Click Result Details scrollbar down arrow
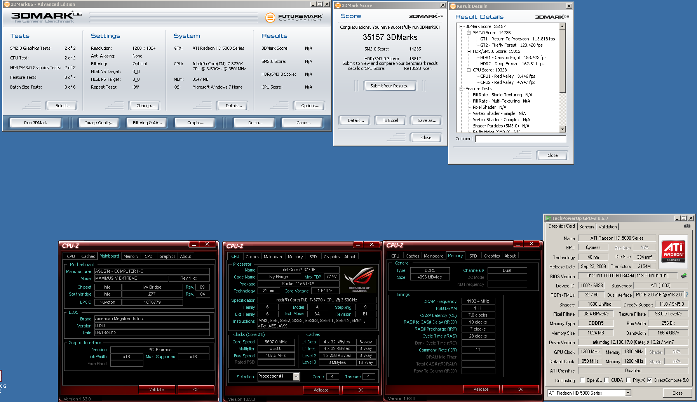The width and height of the screenshot is (697, 402). [562, 129]
